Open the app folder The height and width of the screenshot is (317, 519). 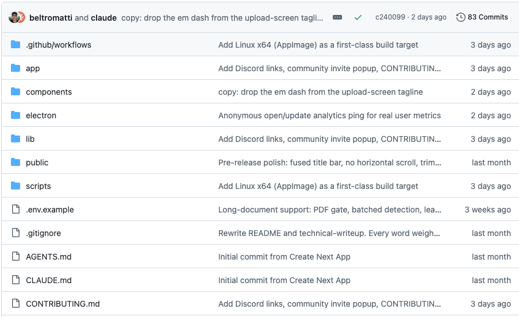pyautogui.click(x=33, y=68)
